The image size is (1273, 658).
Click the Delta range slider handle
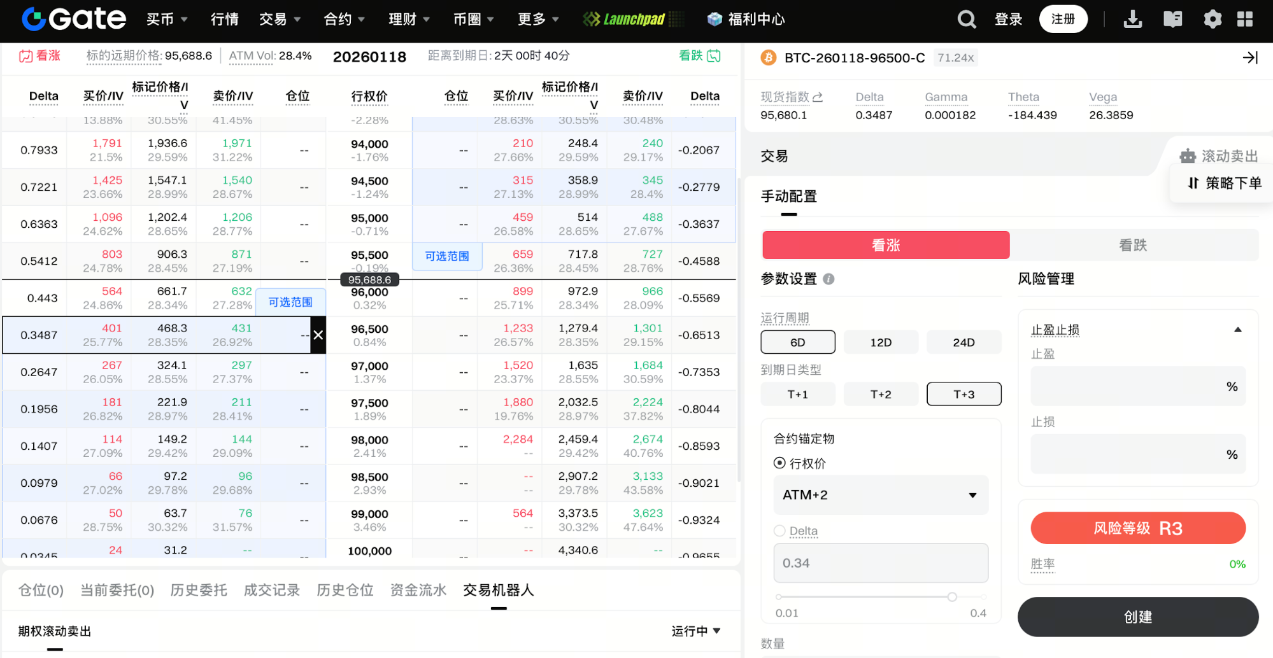point(952,597)
